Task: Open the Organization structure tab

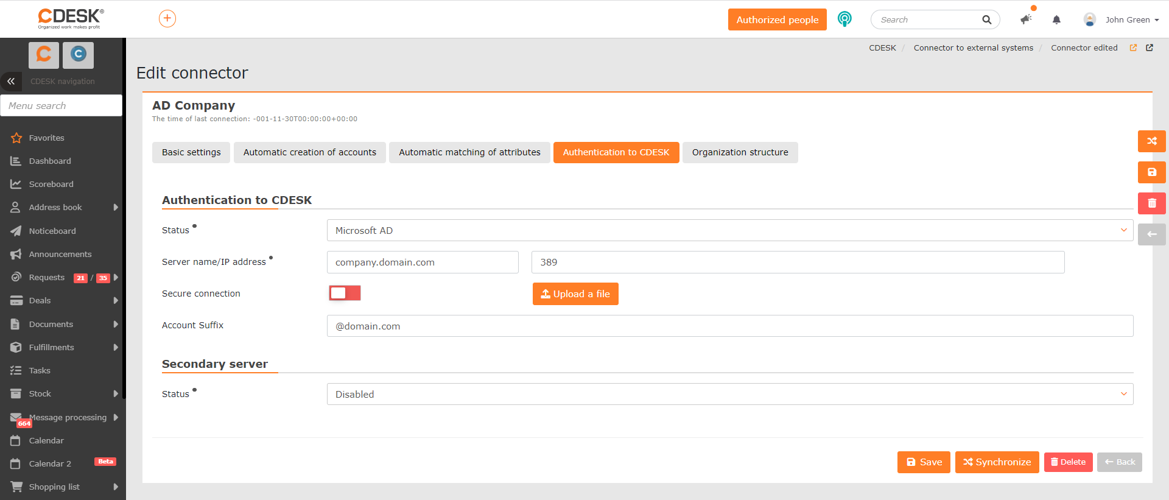Action: 740,152
